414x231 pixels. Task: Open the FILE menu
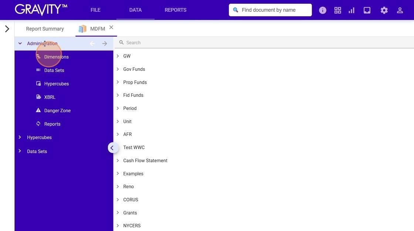[95, 10]
